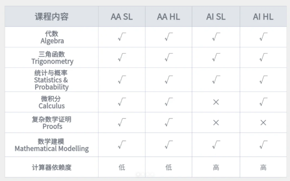Select the AA HL column header

[169, 17]
